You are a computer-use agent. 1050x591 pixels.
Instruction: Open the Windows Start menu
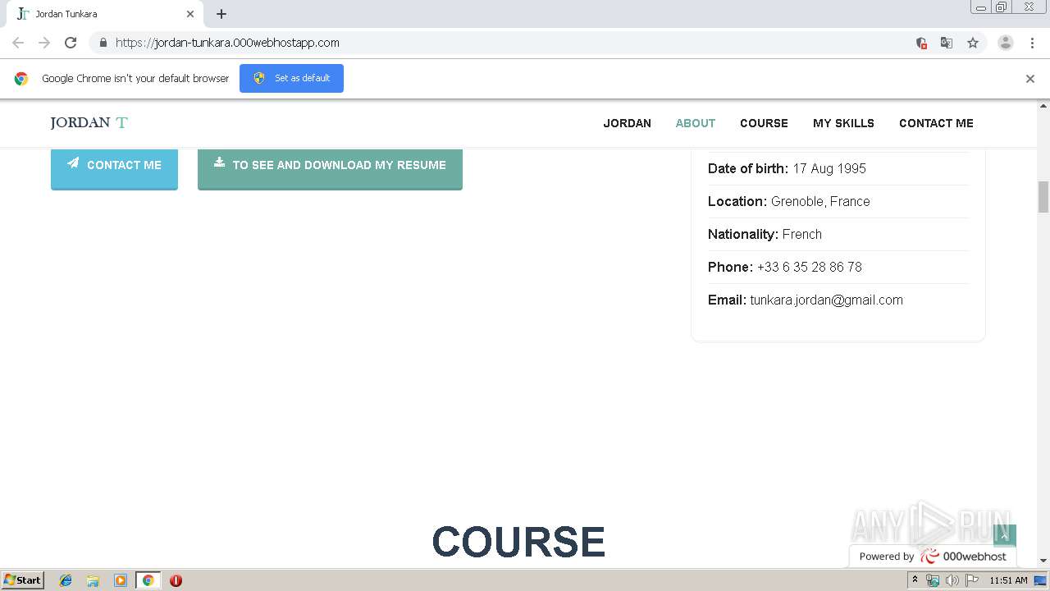click(22, 580)
